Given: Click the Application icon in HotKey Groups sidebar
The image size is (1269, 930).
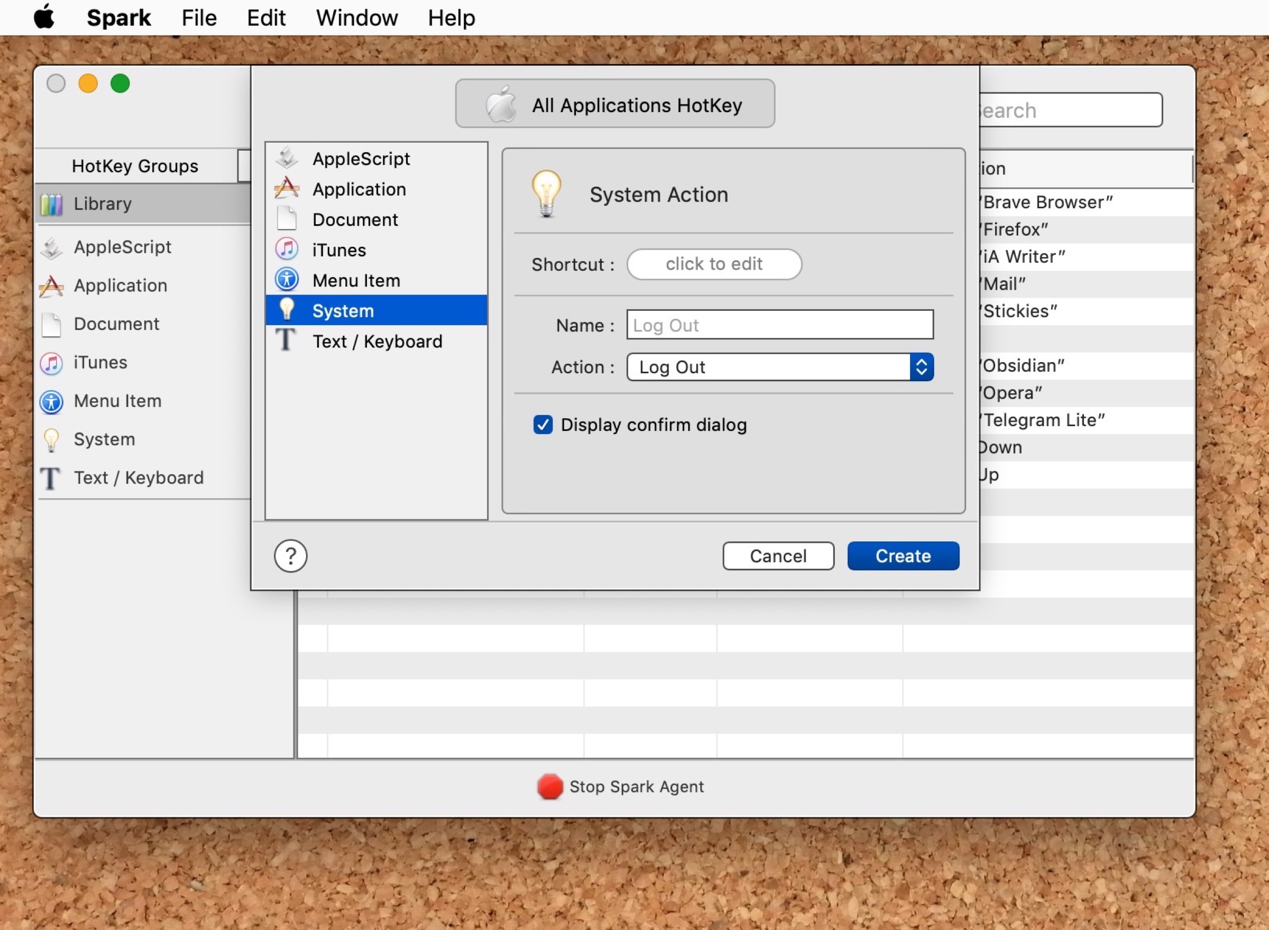Looking at the screenshot, I should 52,286.
